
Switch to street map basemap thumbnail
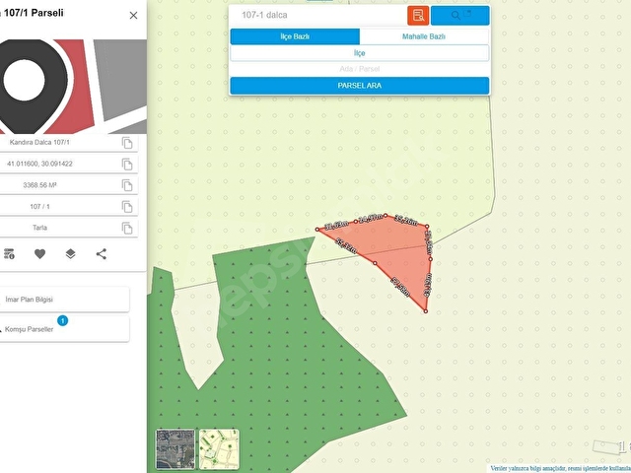tap(219, 449)
